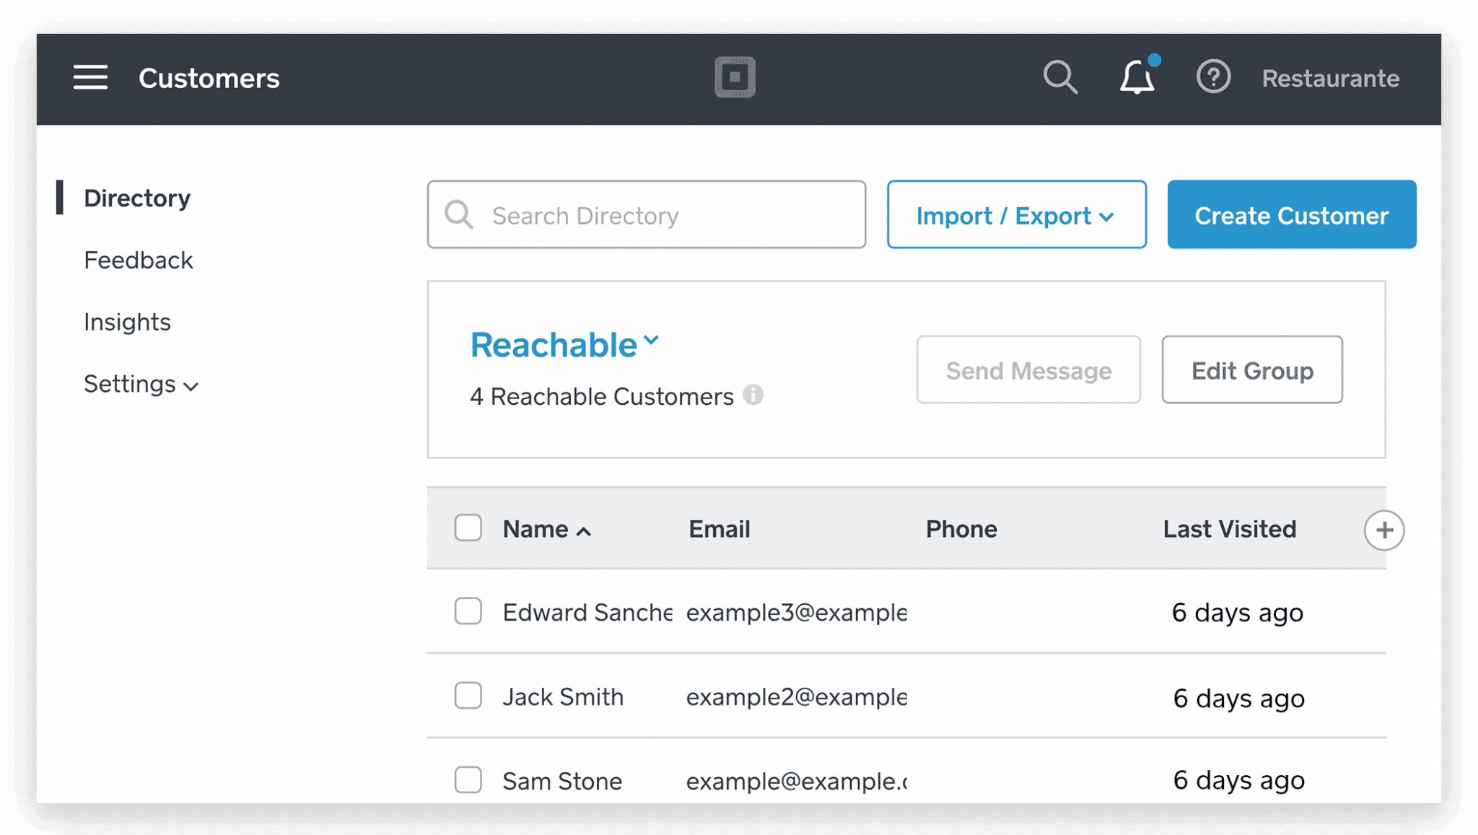Click the 4 Reachable Customers text
This screenshot has height=835, width=1478.
pos(601,396)
